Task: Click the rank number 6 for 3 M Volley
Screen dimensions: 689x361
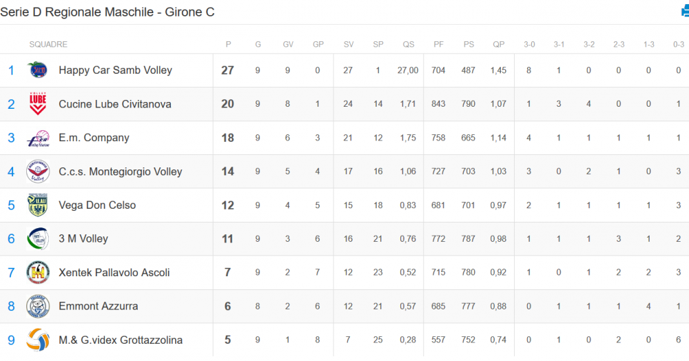Action: 12,239
